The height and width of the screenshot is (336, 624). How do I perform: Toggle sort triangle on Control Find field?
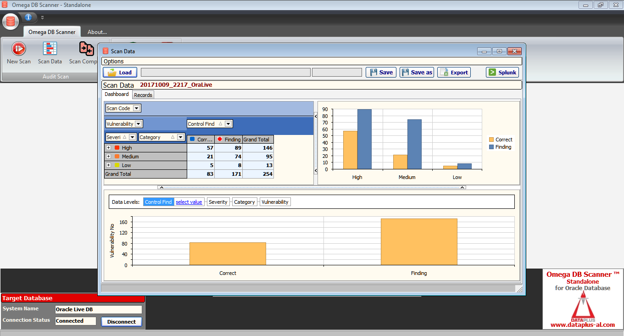[220, 124]
